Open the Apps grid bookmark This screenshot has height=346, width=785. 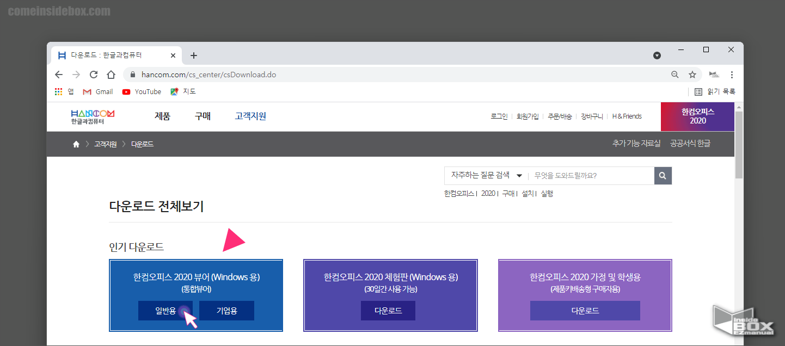tap(64, 91)
